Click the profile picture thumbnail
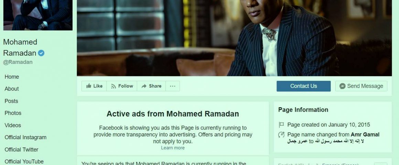Viewport: 399px width, 165px height. pos(38,15)
